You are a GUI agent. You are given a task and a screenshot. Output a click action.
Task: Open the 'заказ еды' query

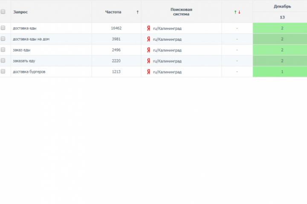22,50
